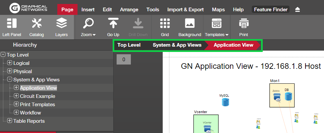Open the Import & Export menu

click(185, 10)
